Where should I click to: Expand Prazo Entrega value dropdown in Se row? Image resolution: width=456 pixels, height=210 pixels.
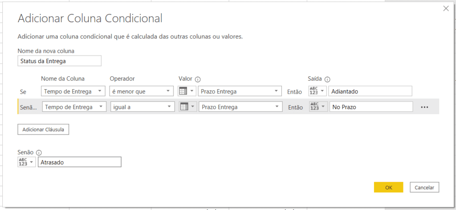pyautogui.click(x=240, y=91)
